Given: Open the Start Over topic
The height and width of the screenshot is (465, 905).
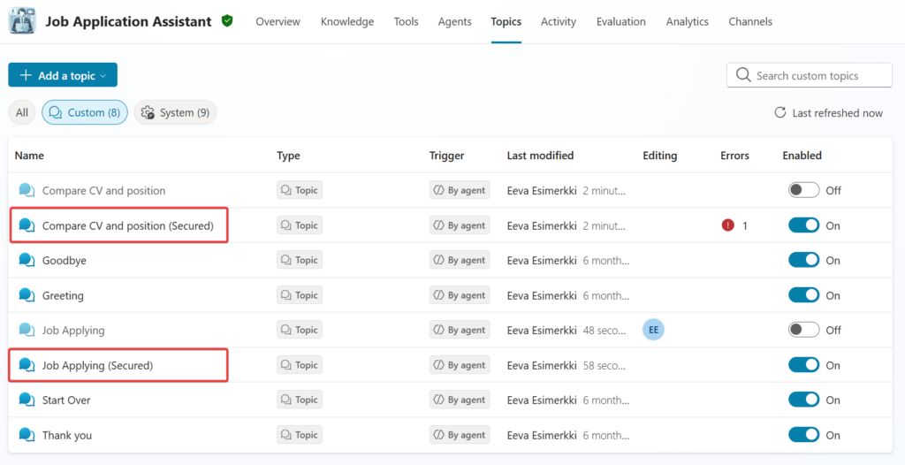Looking at the screenshot, I should pos(66,400).
